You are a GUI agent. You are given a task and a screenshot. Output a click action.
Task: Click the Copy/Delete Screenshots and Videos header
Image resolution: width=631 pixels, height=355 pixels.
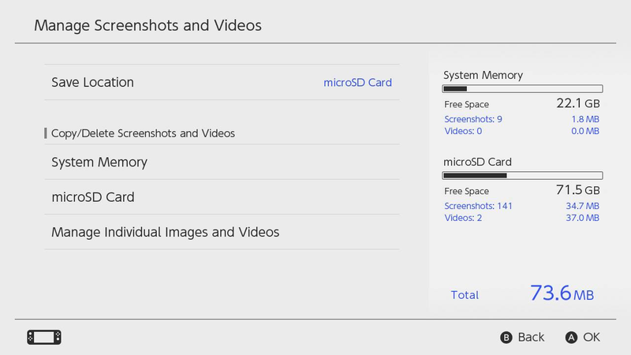tap(143, 133)
